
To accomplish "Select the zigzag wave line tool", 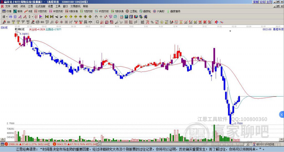I will point(121,22).
